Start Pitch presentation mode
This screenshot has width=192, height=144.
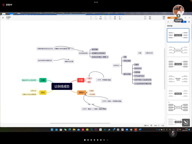(150, 18)
